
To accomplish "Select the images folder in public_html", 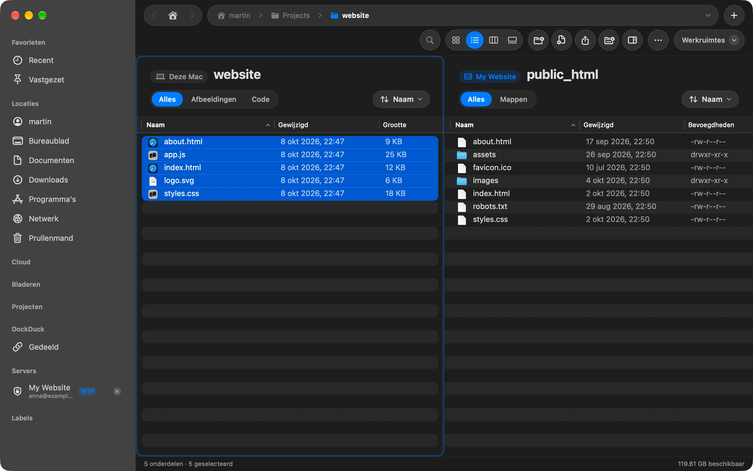I will pyautogui.click(x=599, y=180).
